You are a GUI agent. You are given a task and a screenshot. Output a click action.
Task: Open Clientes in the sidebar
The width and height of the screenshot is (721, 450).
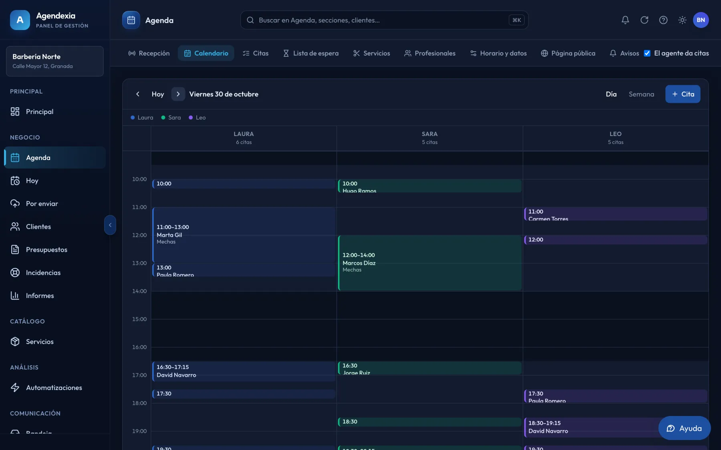(x=55, y=227)
